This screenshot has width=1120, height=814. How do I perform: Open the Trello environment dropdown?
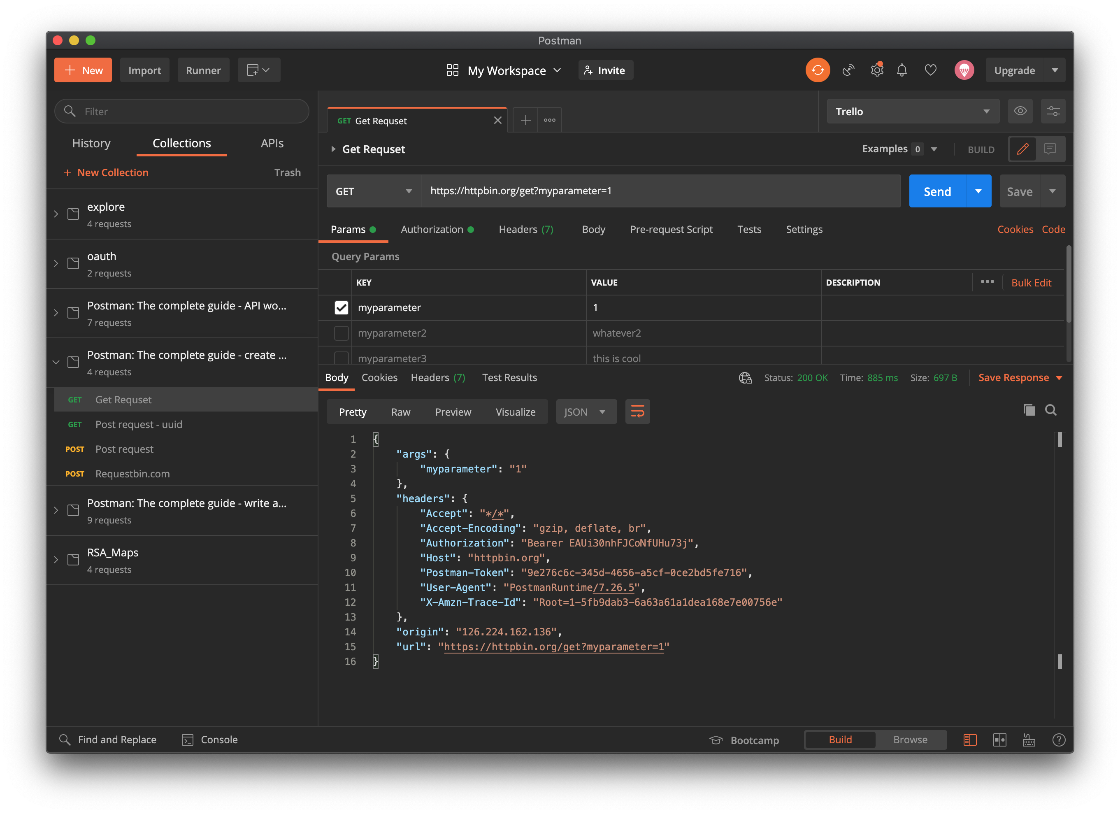point(913,111)
